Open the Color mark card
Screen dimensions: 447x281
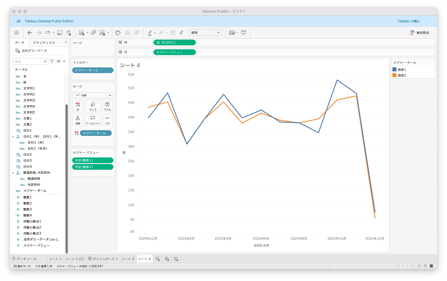[78, 106]
